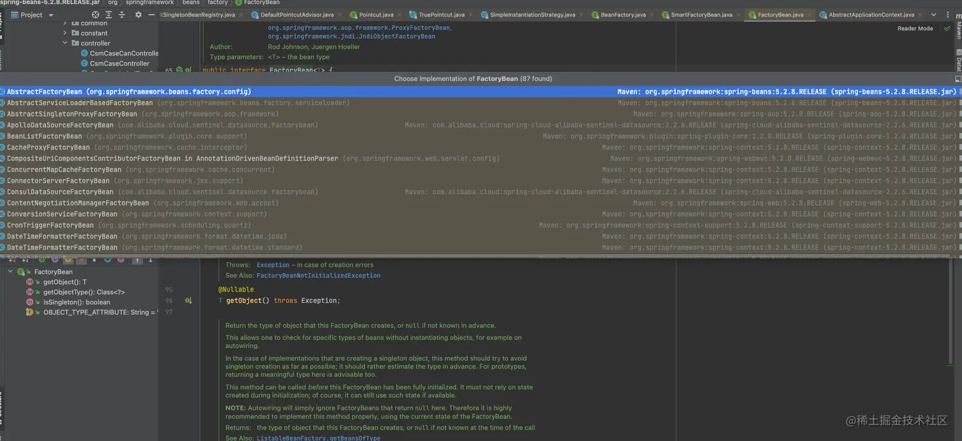Select CacheProxyFactoryBean implementation
The image size is (962, 441).
point(481,148)
